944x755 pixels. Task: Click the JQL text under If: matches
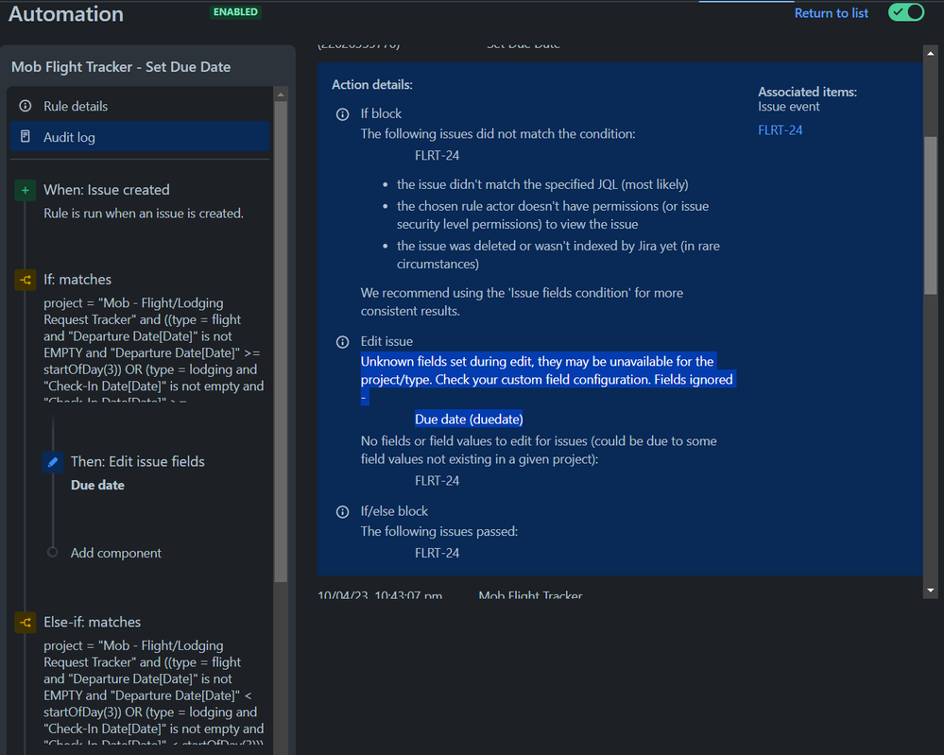click(x=153, y=348)
